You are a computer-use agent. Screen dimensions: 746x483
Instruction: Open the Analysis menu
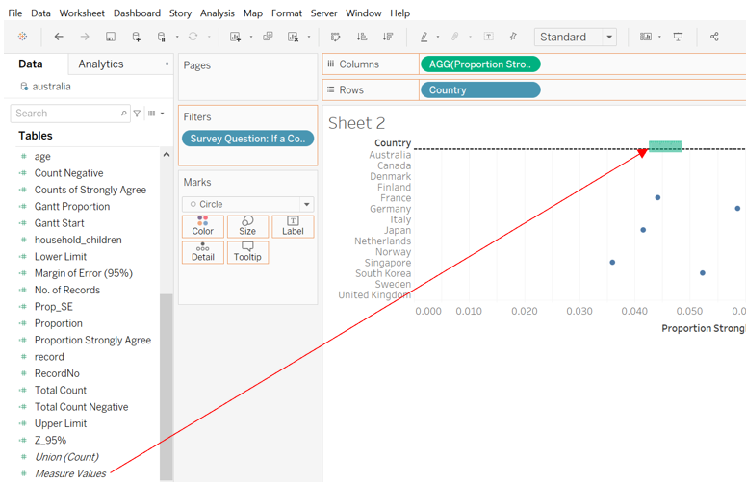[217, 13]
